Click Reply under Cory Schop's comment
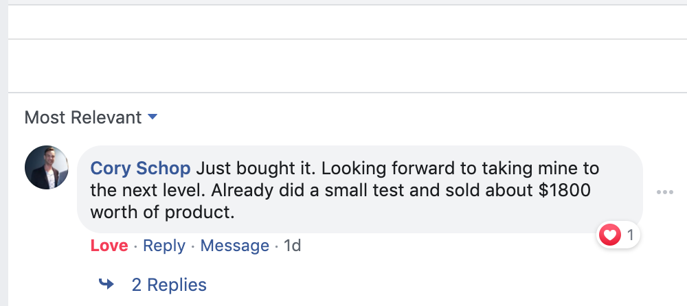The image size is (687, 306). (164, 246)
